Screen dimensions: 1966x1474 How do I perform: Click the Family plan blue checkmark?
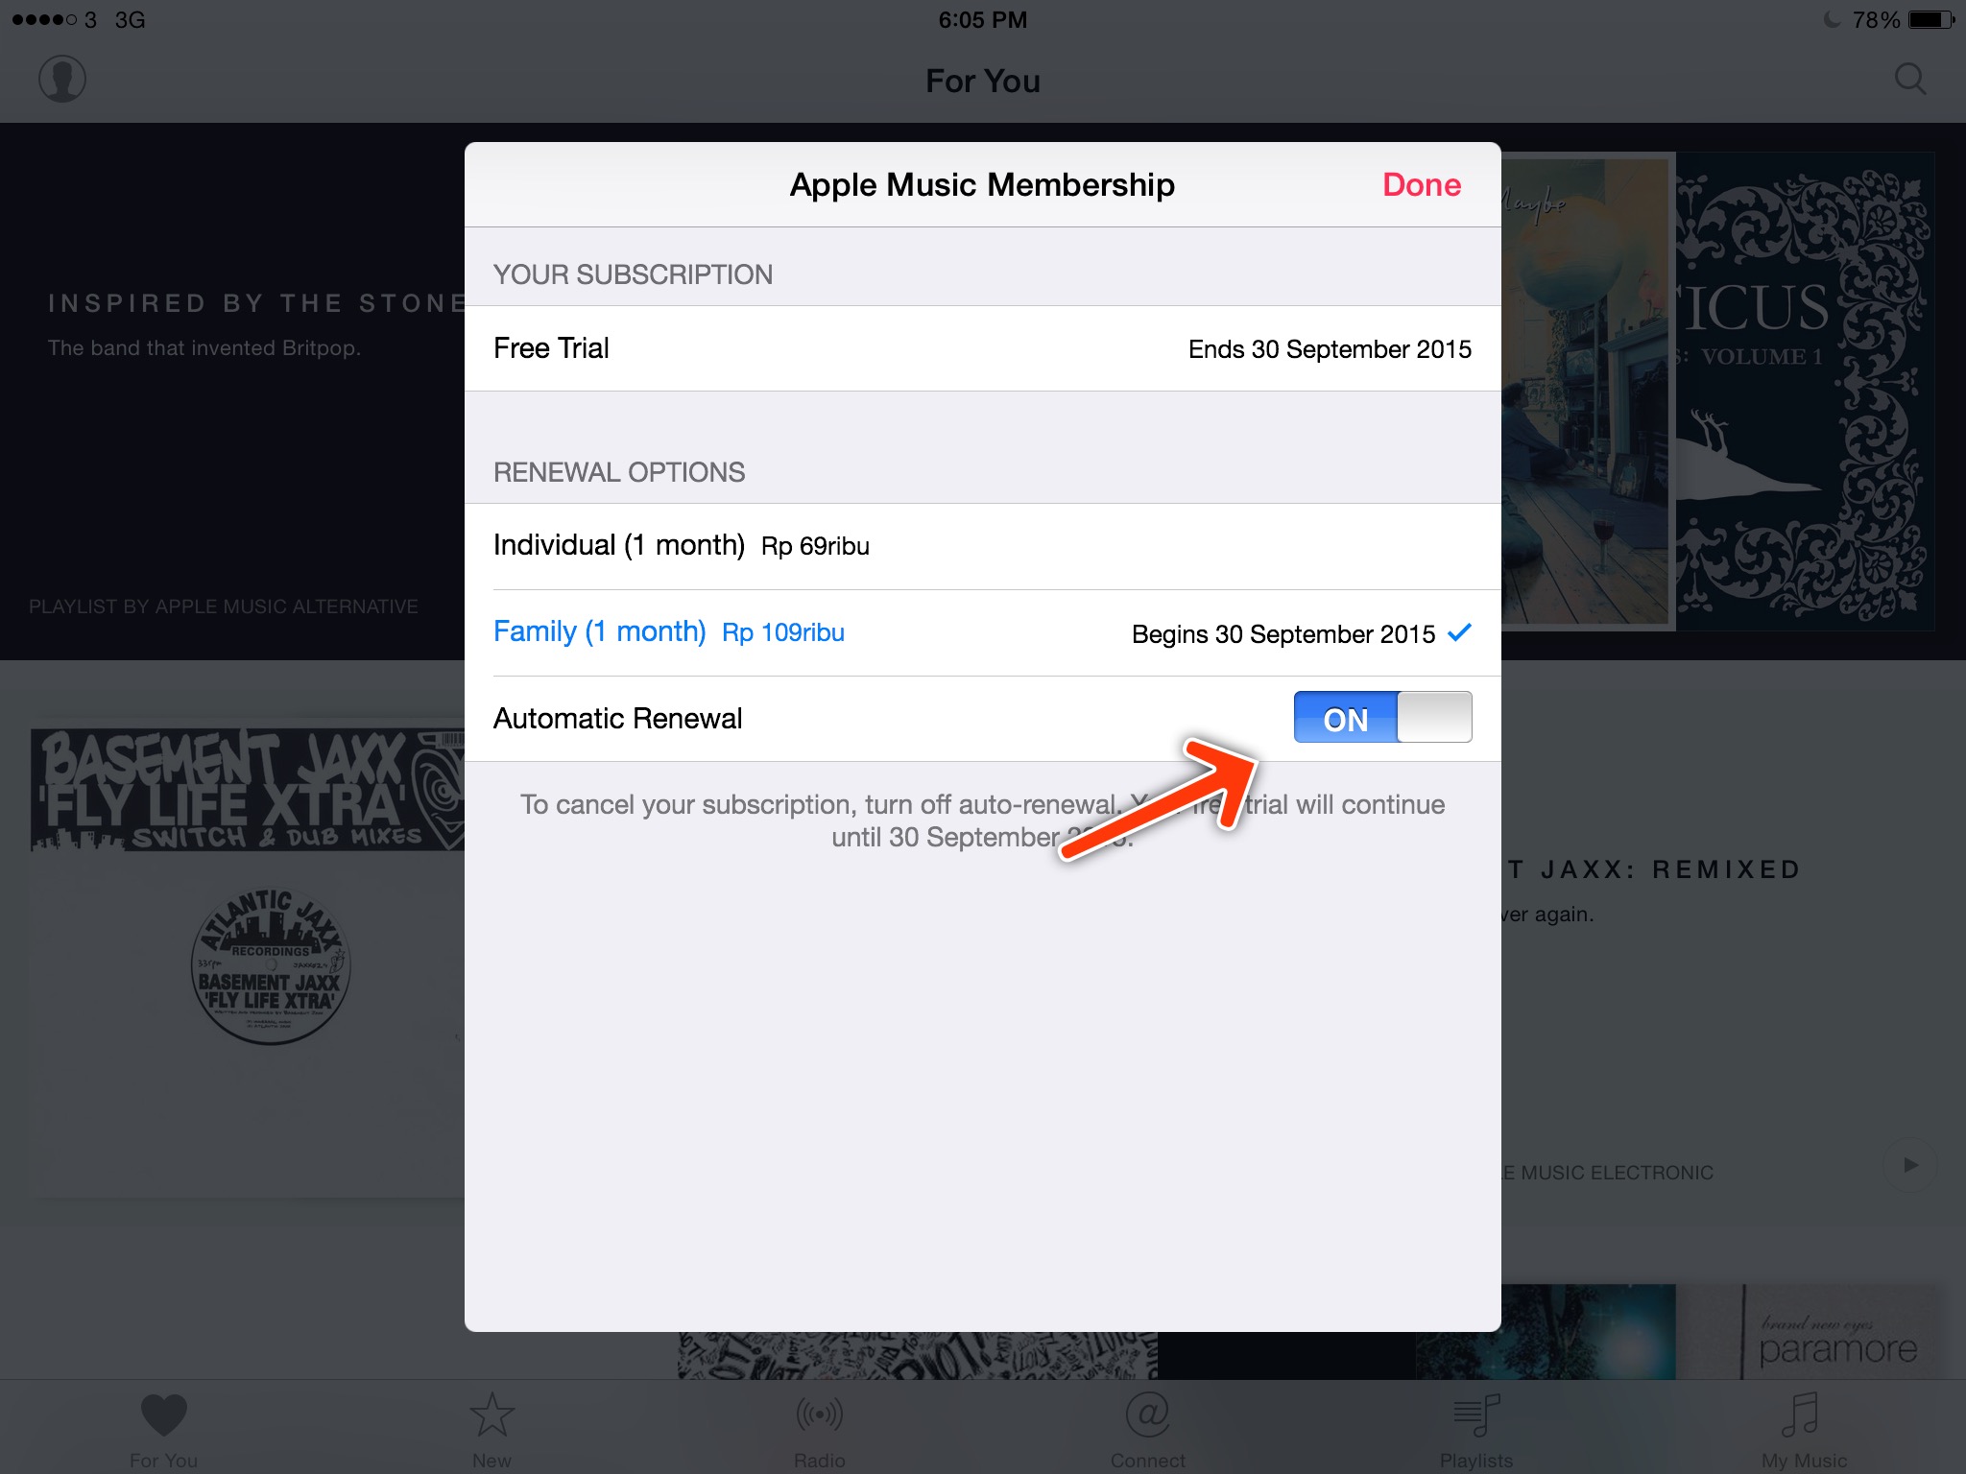click(1459, 632)
